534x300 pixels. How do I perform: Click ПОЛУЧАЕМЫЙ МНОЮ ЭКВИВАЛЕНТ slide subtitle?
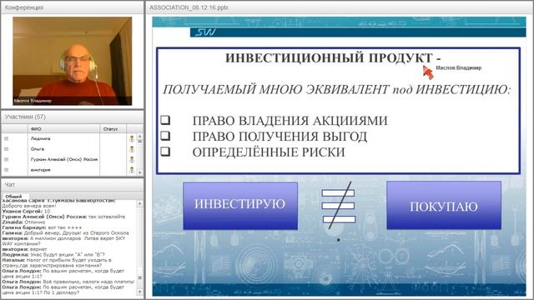pos(337,89)
